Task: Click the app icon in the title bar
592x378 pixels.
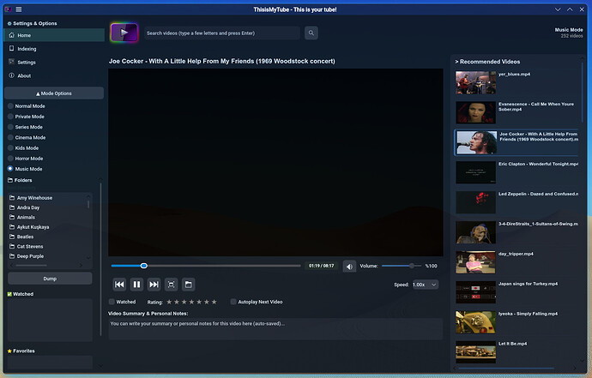Action: [x=8, y=9]
